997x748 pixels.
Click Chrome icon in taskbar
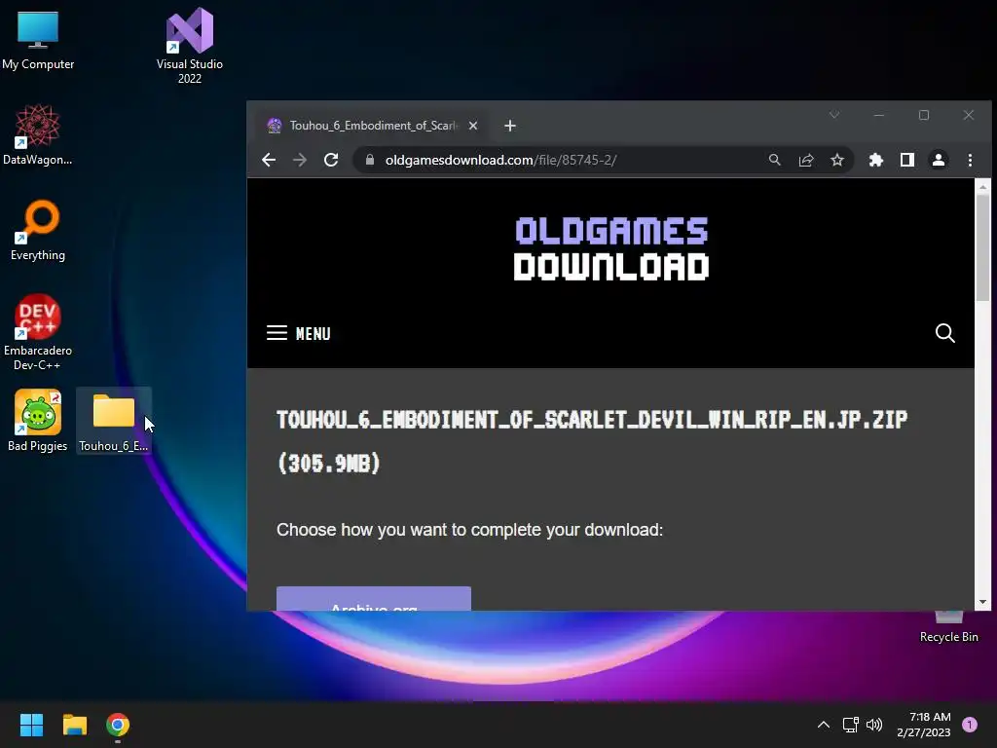tap(118, 725)
